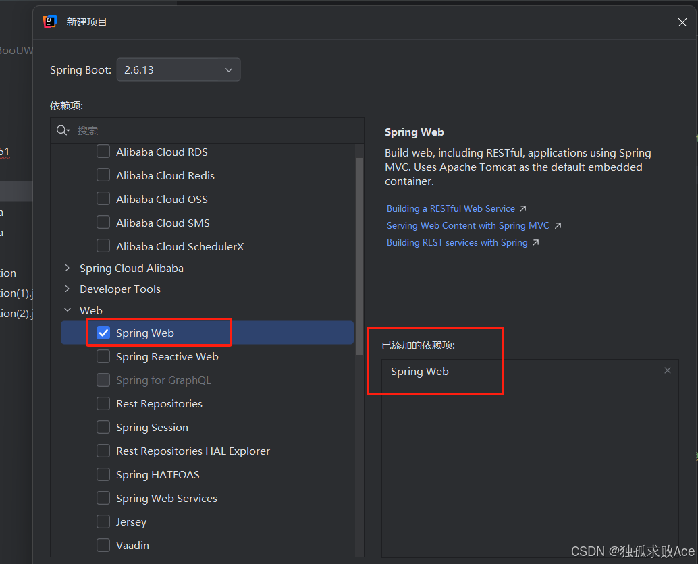Expand the Spring Cloud Alibaba group

pyautogui.click(x=68, y=268)
